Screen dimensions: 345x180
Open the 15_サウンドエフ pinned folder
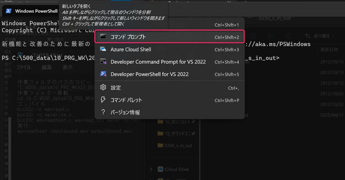[177, 133]
